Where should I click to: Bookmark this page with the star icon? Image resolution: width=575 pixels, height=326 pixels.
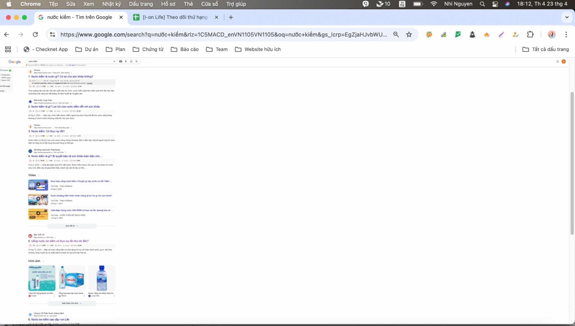[409, 35]
